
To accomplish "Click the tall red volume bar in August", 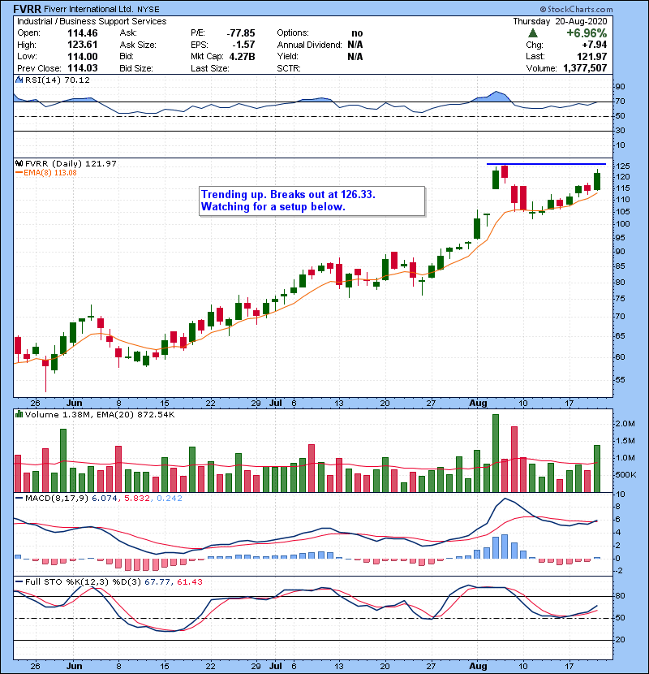I will [514, 459].
